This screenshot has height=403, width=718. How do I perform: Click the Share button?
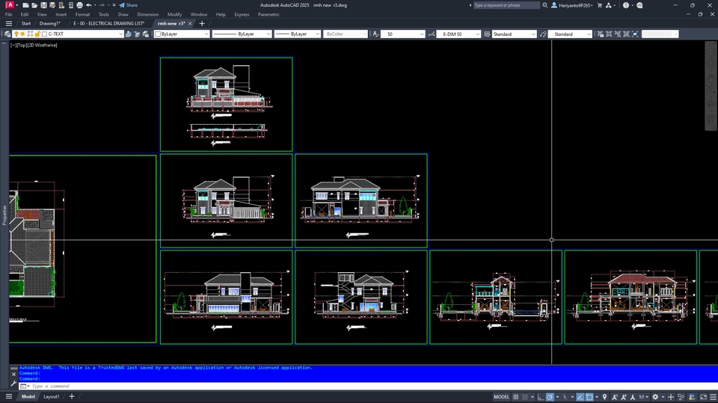coord(128,5)
